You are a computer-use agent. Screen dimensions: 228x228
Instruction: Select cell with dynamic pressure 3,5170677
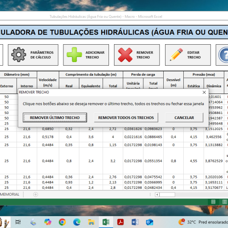pyautogui.click(x=214, y=187)
